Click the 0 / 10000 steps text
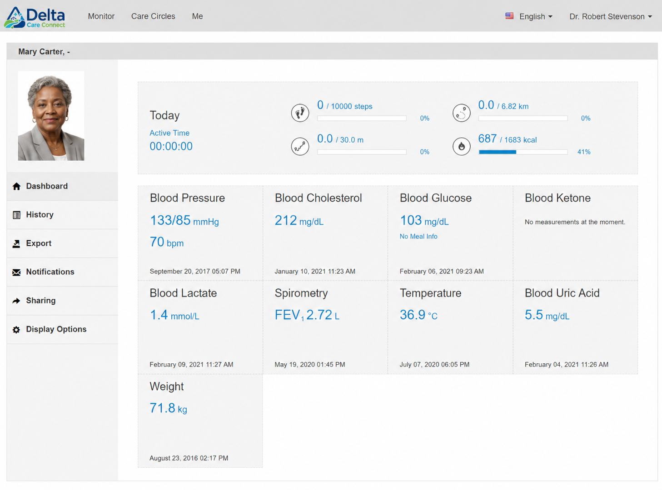This screenshot has width=662, height=490. [345, 105]
